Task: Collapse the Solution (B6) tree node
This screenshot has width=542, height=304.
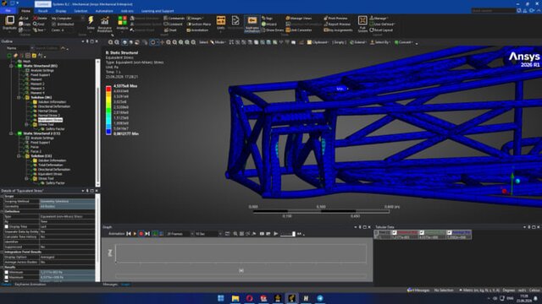Action: coord(19,98)
